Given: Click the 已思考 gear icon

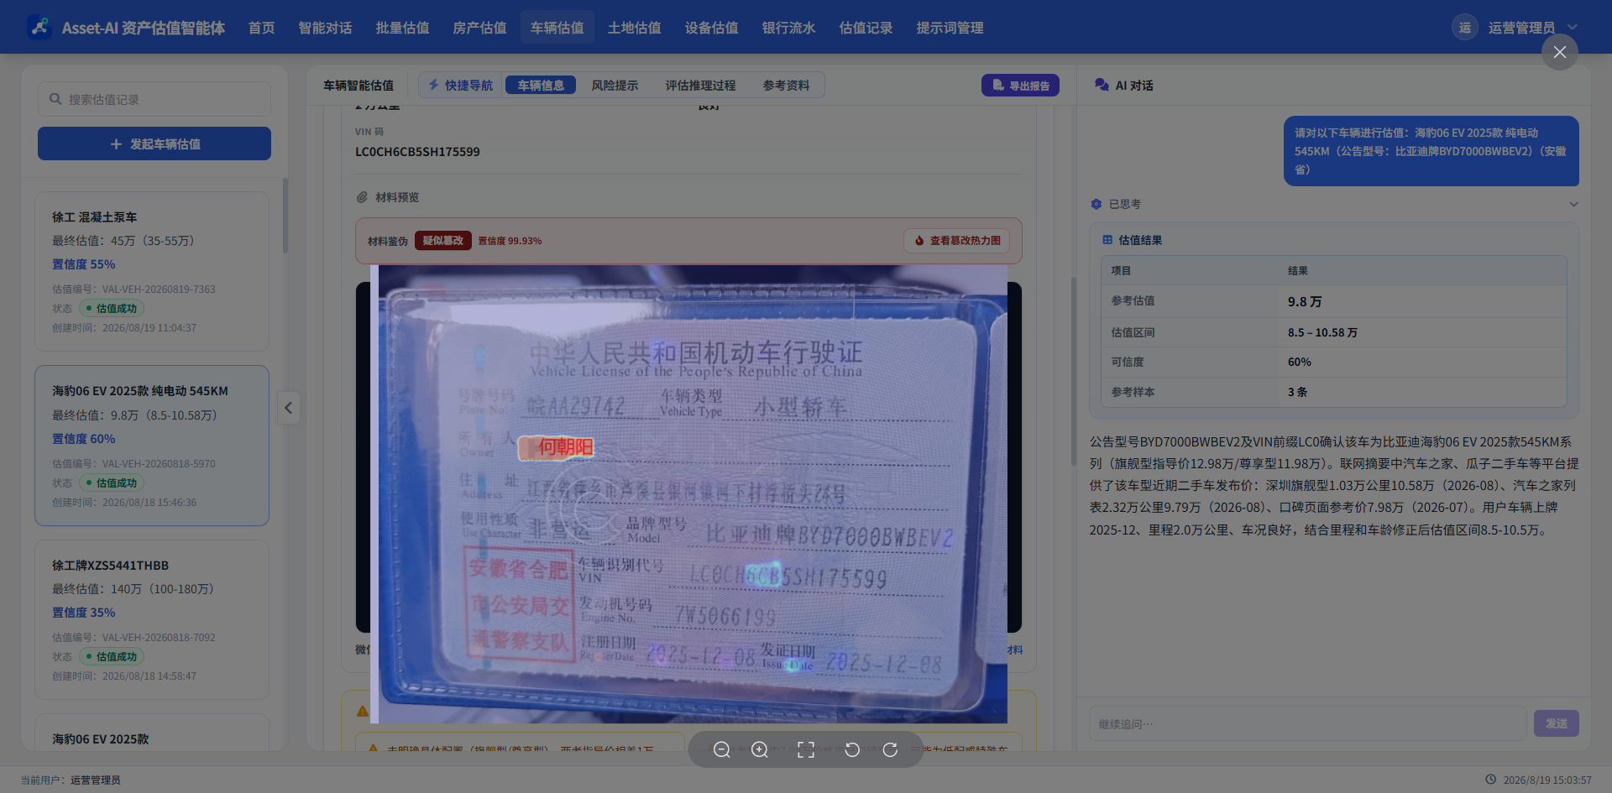Looking at the screenshot, I should [1096, 204].
